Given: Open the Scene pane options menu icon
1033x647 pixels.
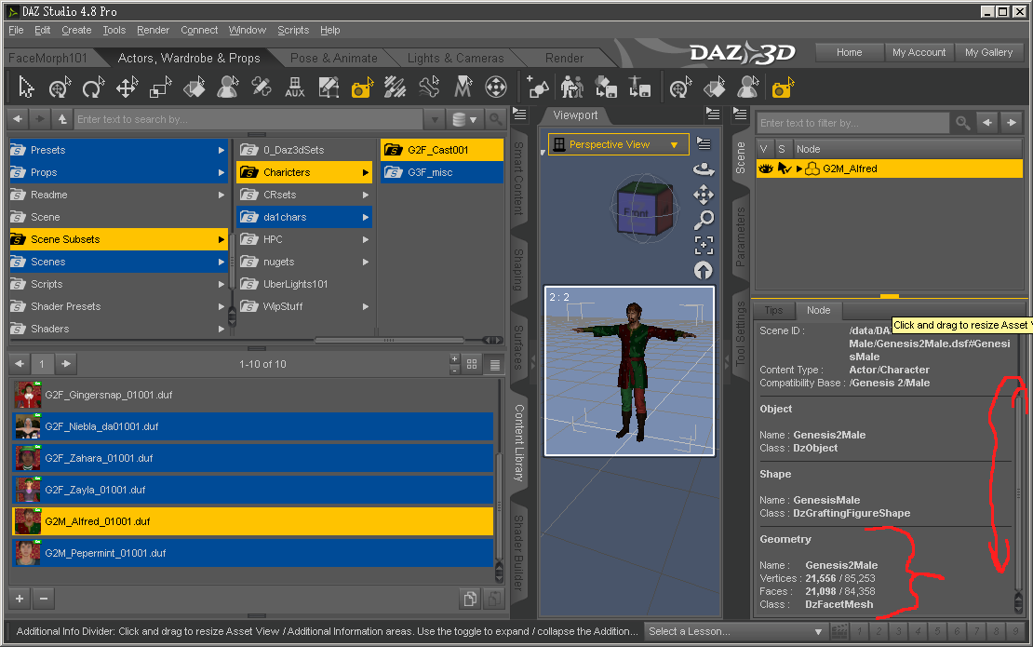Looking at the screenshot, I should [x=740, y=114].
